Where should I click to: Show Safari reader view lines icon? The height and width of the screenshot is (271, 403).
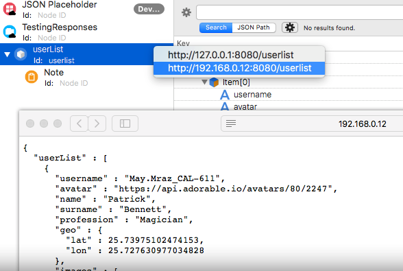click(231, 123)
